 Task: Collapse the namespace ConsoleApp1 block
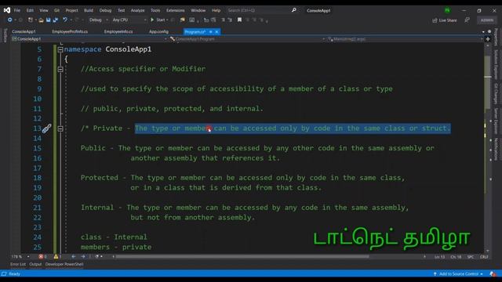60,49
